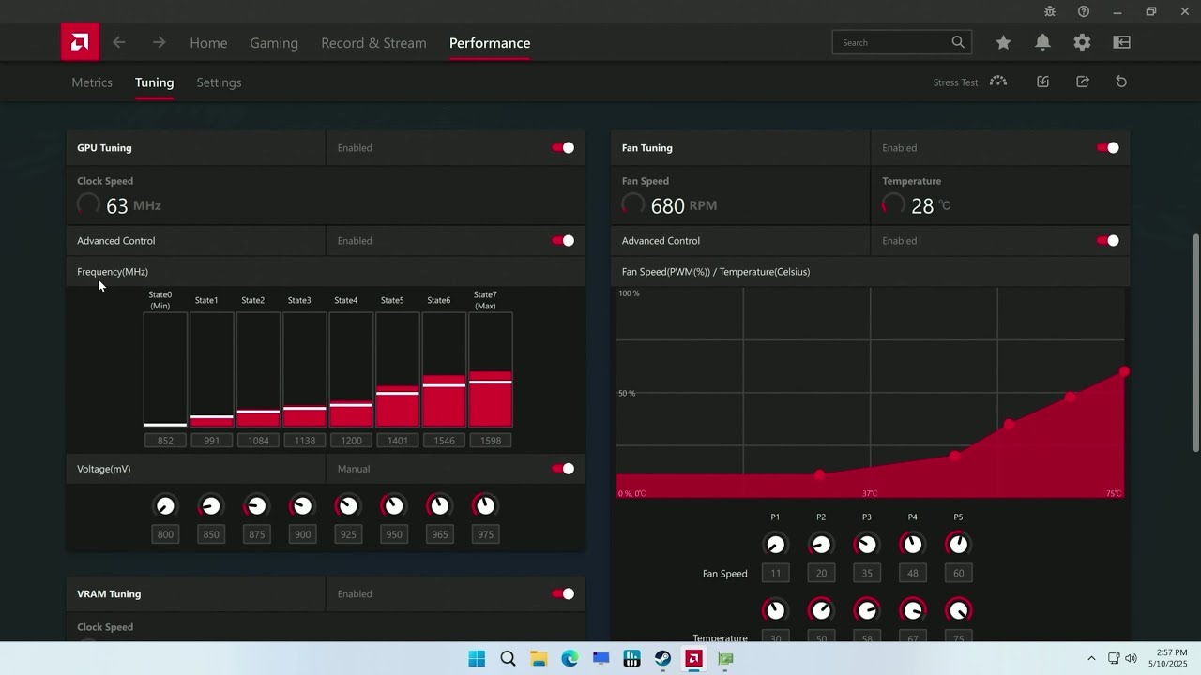Click State7 frequency field 1598
Image resolution: width=1201 pixels, height=675 pixels.
491,441
